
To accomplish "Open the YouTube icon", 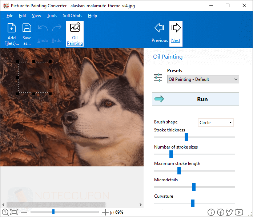I will tap(239, 212).
